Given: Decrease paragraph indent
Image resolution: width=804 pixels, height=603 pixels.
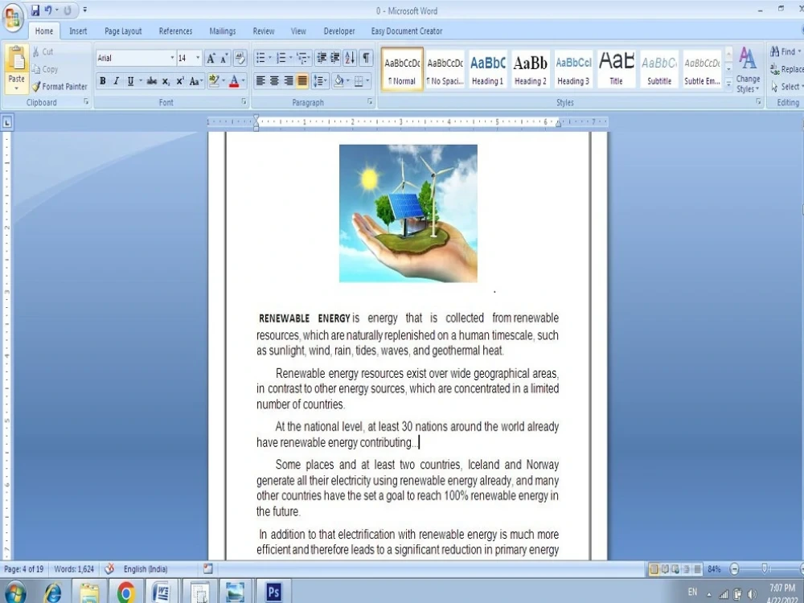Looking at the screenshot, I should pyautogui.click(x=322, y=58).
